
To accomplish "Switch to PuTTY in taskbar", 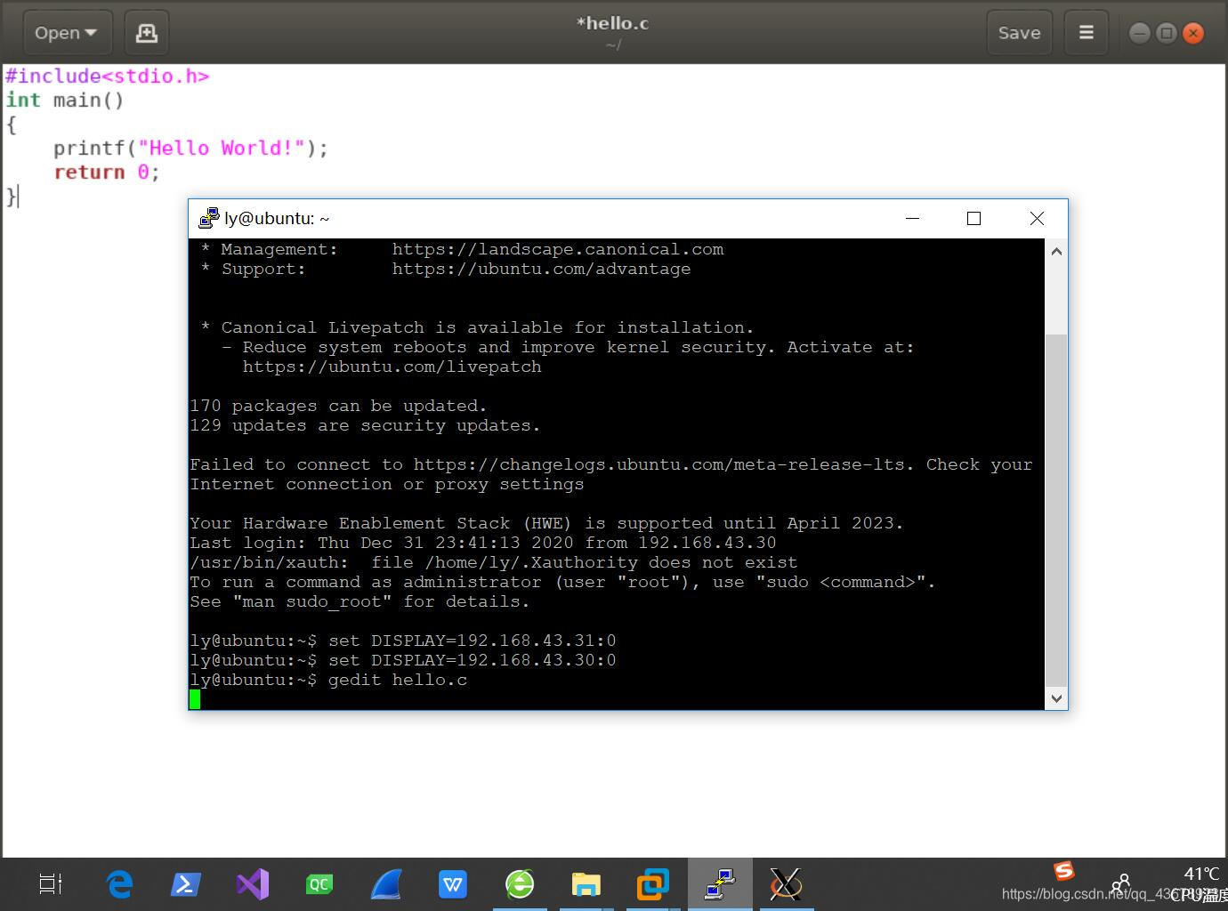I will tap(719, 884).
